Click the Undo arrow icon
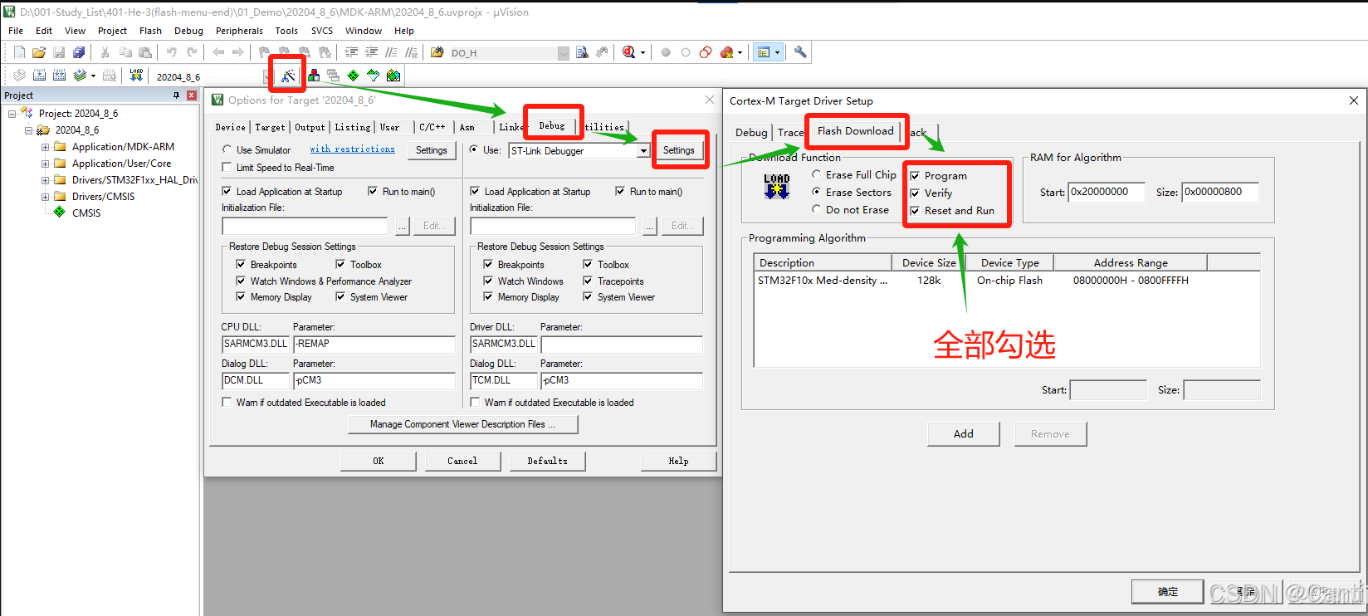The width and height of the screenshot is (1368, 616). (x=171, y=52)
